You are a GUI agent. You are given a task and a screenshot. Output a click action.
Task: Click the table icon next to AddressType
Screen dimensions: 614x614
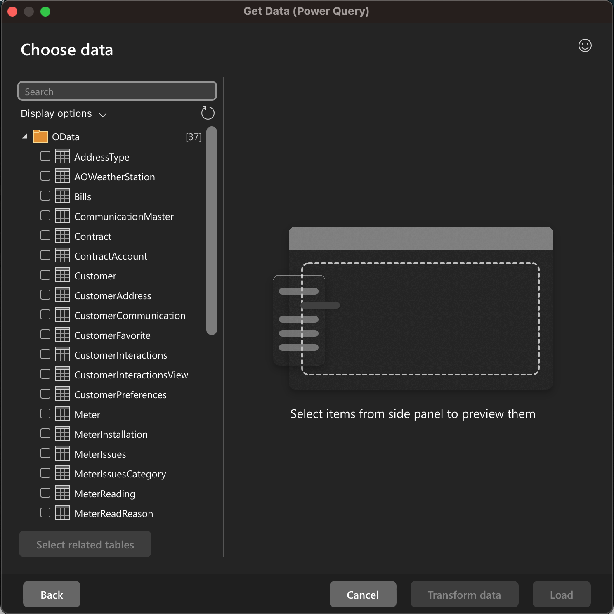click(63, 156)
